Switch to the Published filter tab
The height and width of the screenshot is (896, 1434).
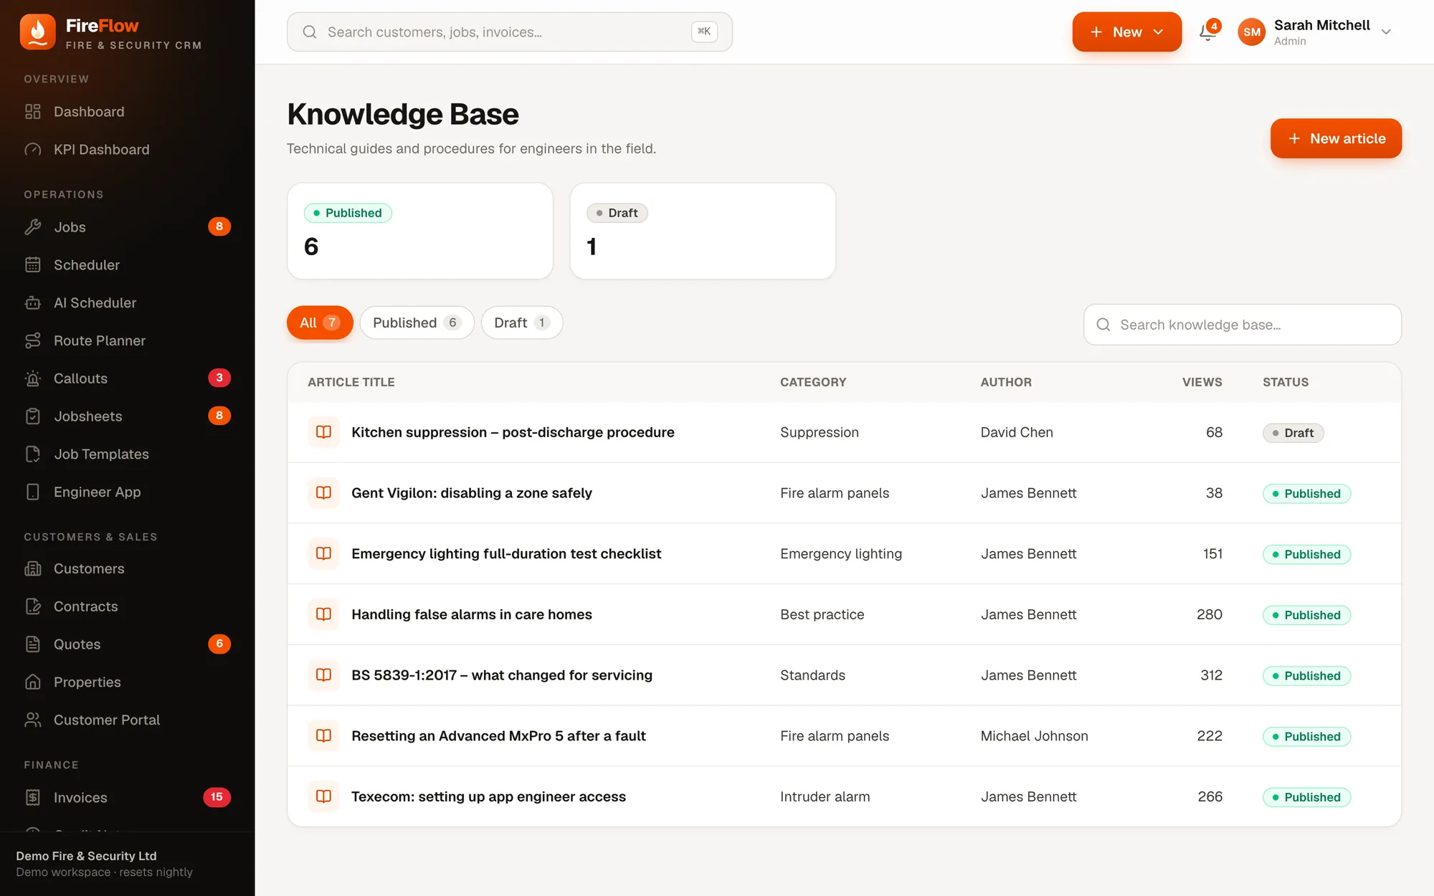tap(417, 323)
